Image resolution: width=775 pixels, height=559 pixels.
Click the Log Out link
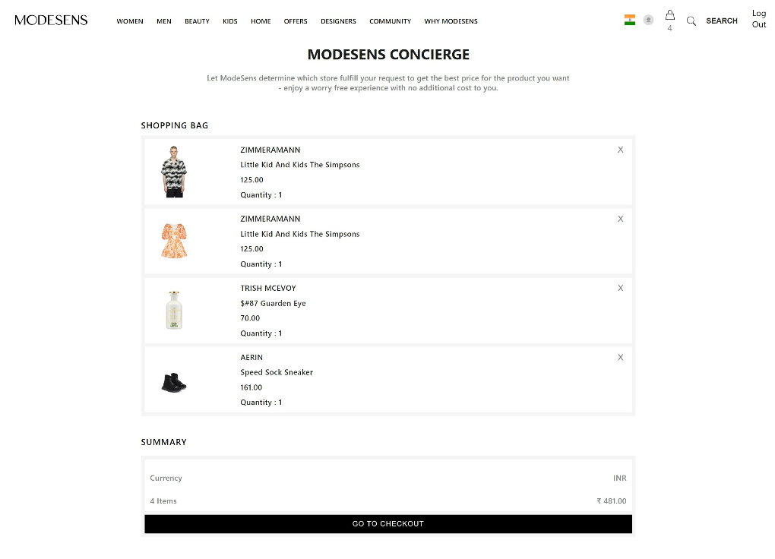tap(758, 18)
